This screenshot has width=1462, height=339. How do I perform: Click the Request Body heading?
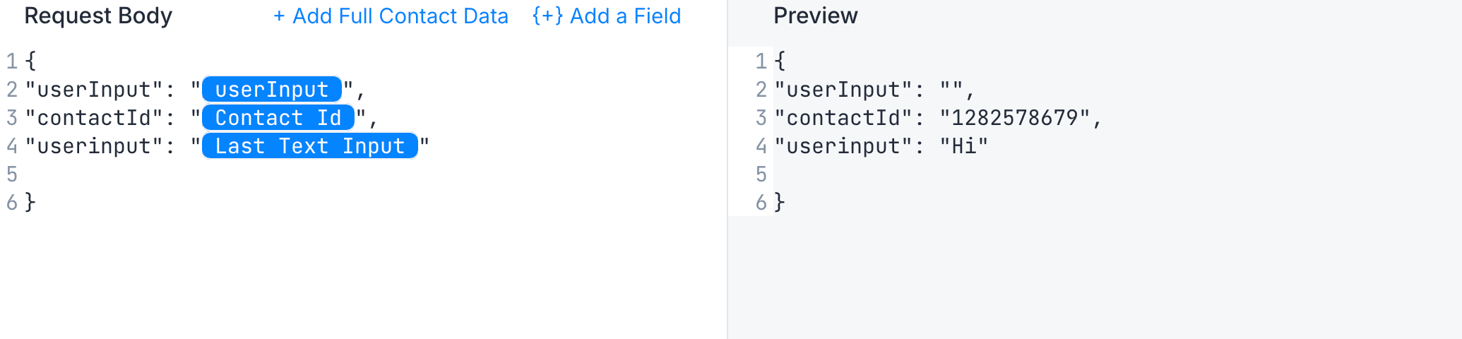click(98, 16)
